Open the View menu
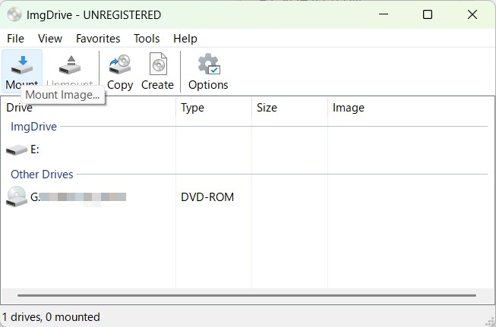Image resolution: width=496 pixels, height=327 pixels. coord(50,39)
